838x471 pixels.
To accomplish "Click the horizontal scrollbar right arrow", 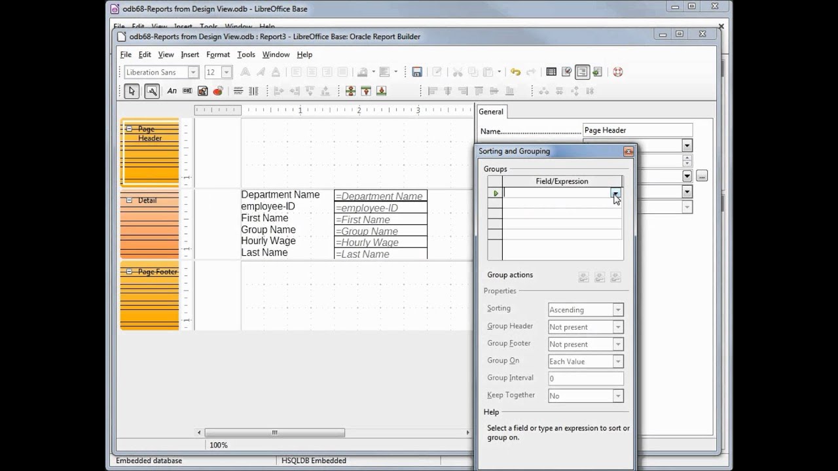I will [x=467, y=432].
